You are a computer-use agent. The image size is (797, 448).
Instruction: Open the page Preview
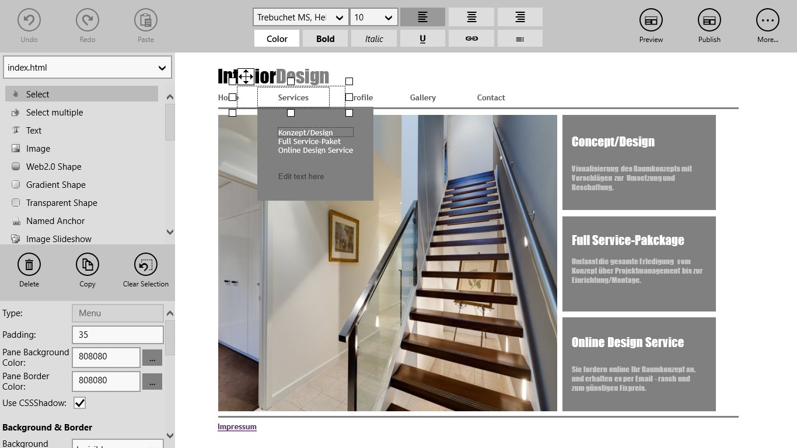tap(651, 20)
